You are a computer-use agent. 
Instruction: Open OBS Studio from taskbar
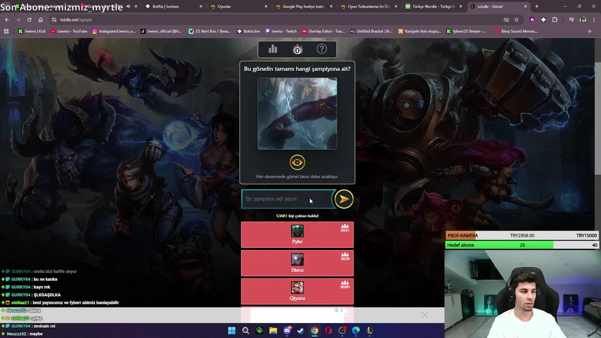342,330
